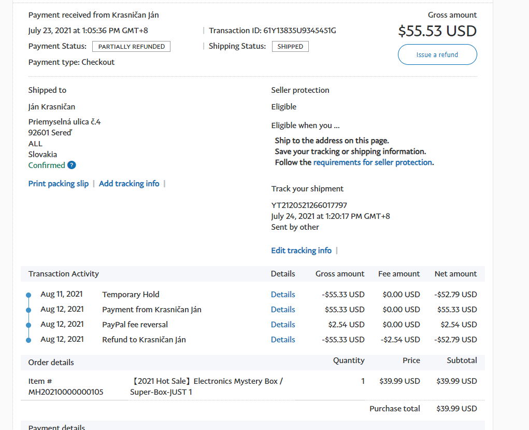Follow the requirements for seller protection link

click(x=373, y=162)
